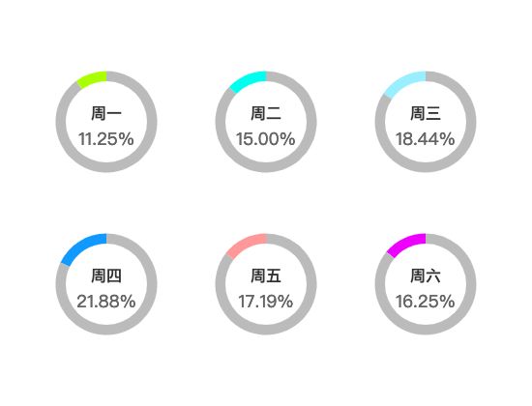Select the 周三 label text

(426, 113)
